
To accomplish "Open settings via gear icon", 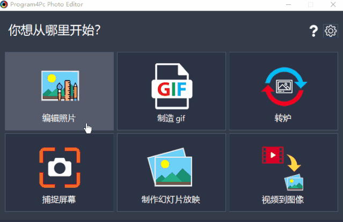I will (331, 30).
